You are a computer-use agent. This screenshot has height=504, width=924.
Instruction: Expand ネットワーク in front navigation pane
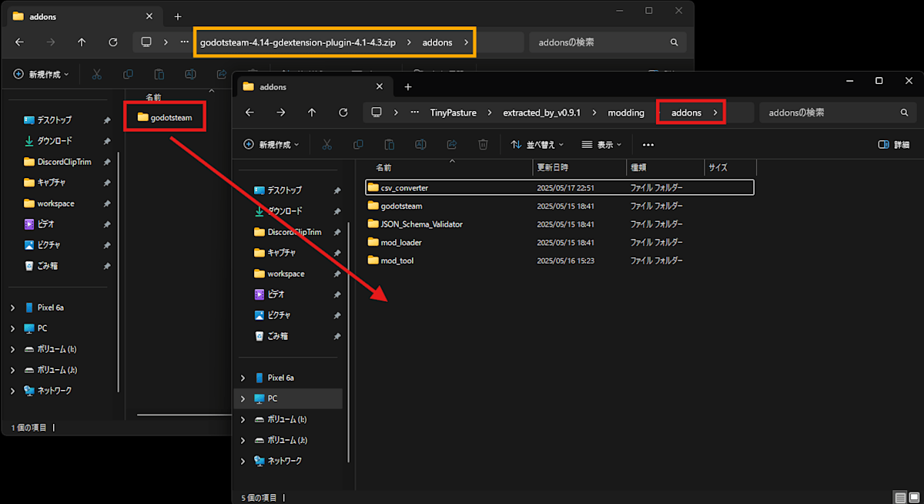coord(243,461)
